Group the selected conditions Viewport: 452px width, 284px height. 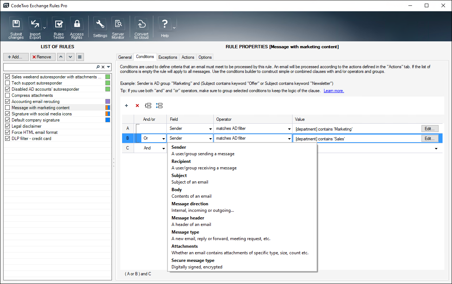[148, 106]
